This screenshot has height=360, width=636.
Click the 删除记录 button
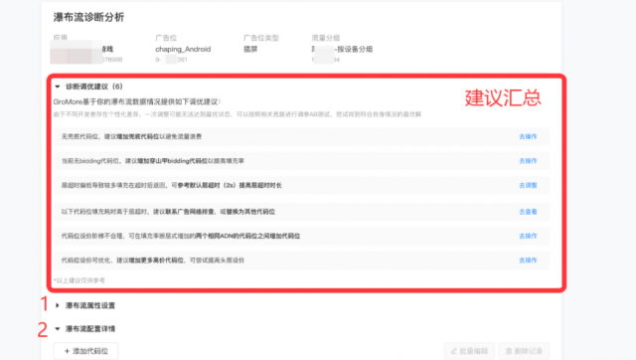tap(524, 351)
